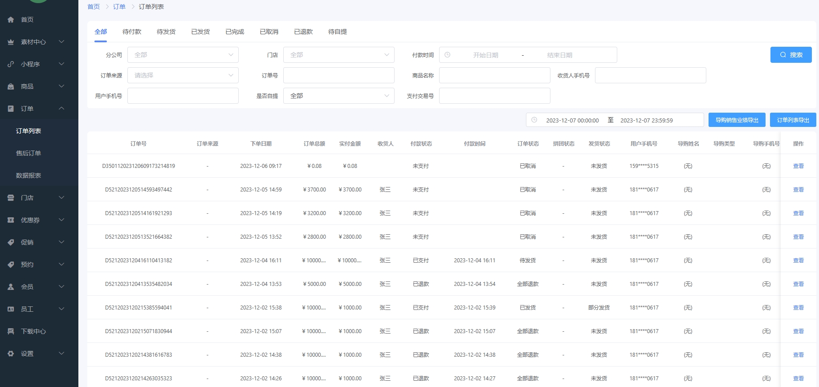Click the 订单号 input field
The height and width of the screenshot is (387, 819).
(x=339, y=75)
